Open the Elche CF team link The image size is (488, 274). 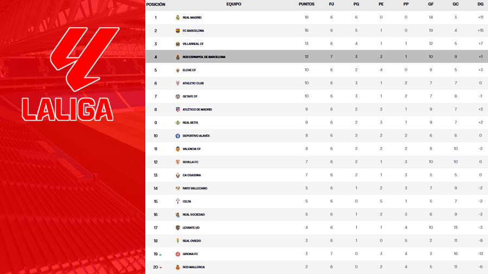click(189, 70)
